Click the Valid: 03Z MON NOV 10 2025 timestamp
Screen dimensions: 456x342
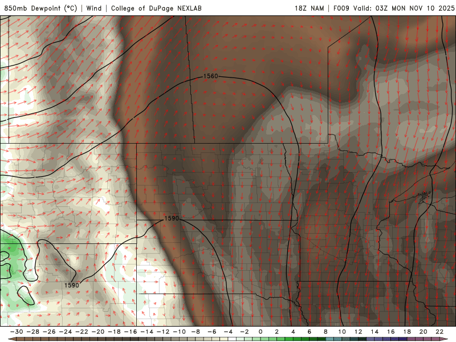pyautogui.click(x=404, y=8)
